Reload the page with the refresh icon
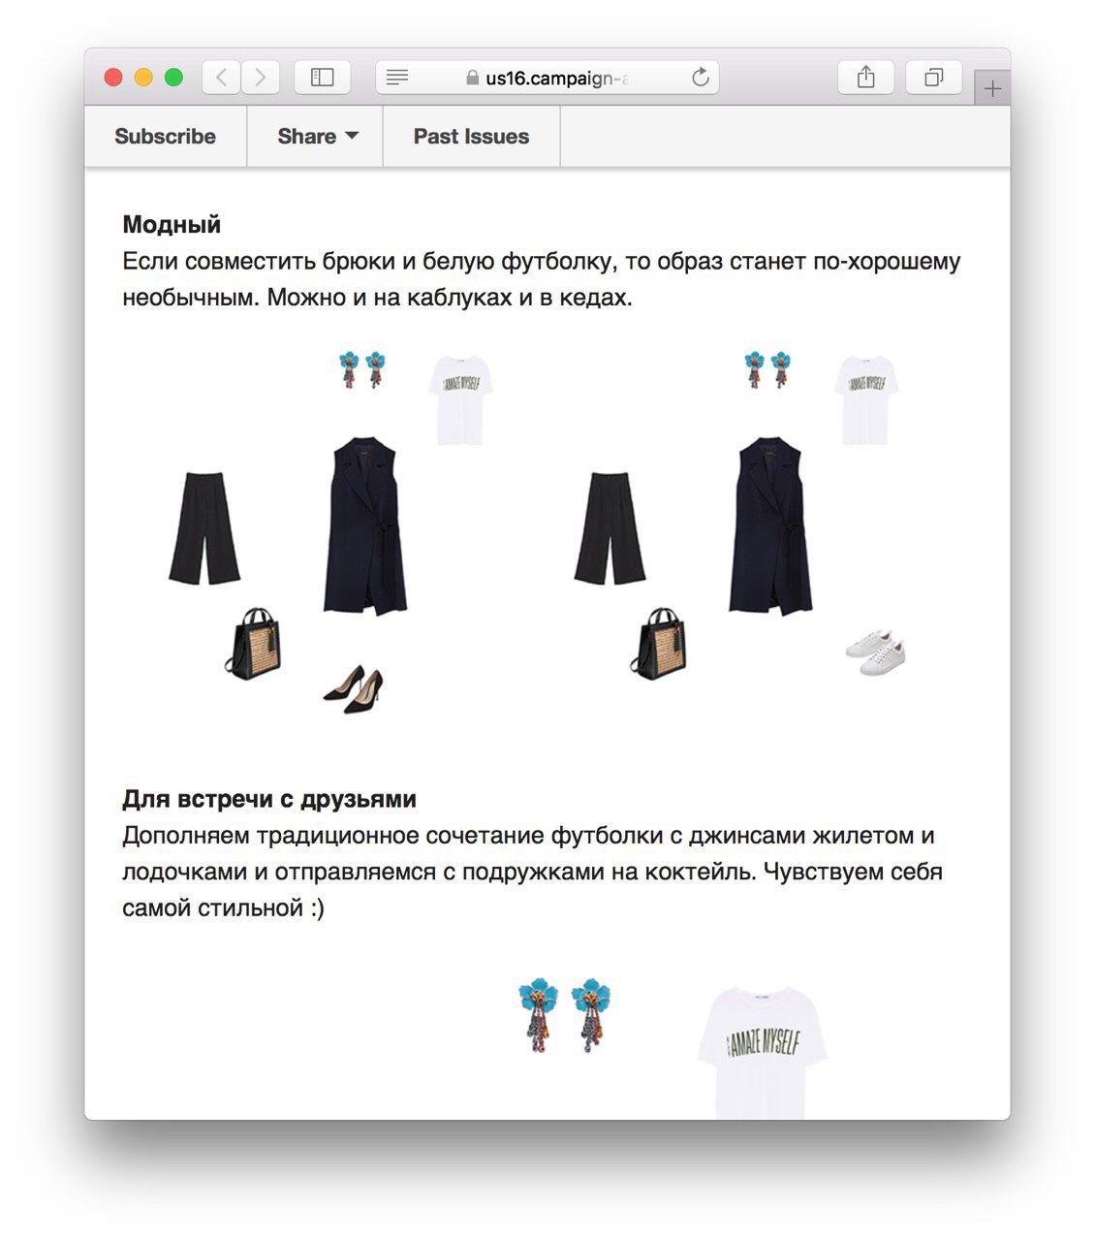 pos(701,78)
